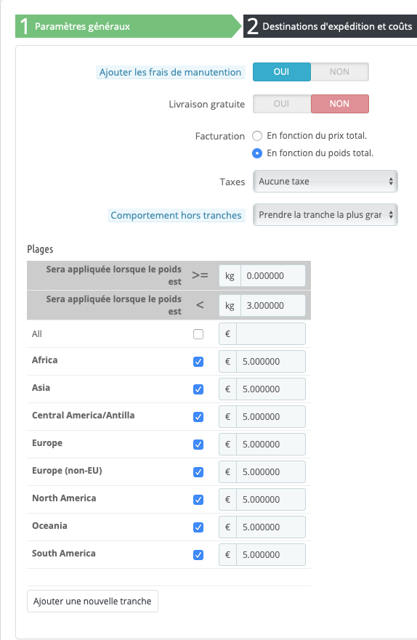Click Ajouter une nouvelle tranche button
The width and height of the screenshot is (417, 640).
[92, 601]
